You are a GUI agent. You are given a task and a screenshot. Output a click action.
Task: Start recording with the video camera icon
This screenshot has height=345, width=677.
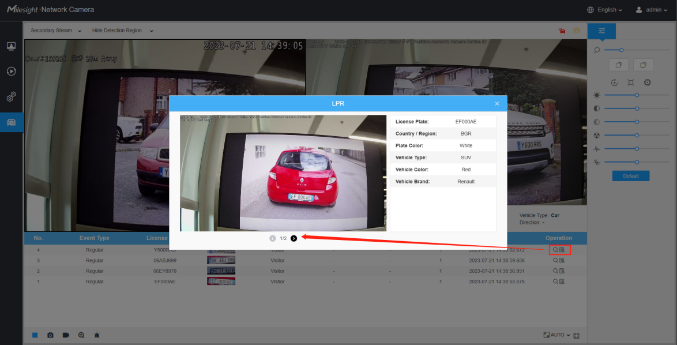(66, 335)
